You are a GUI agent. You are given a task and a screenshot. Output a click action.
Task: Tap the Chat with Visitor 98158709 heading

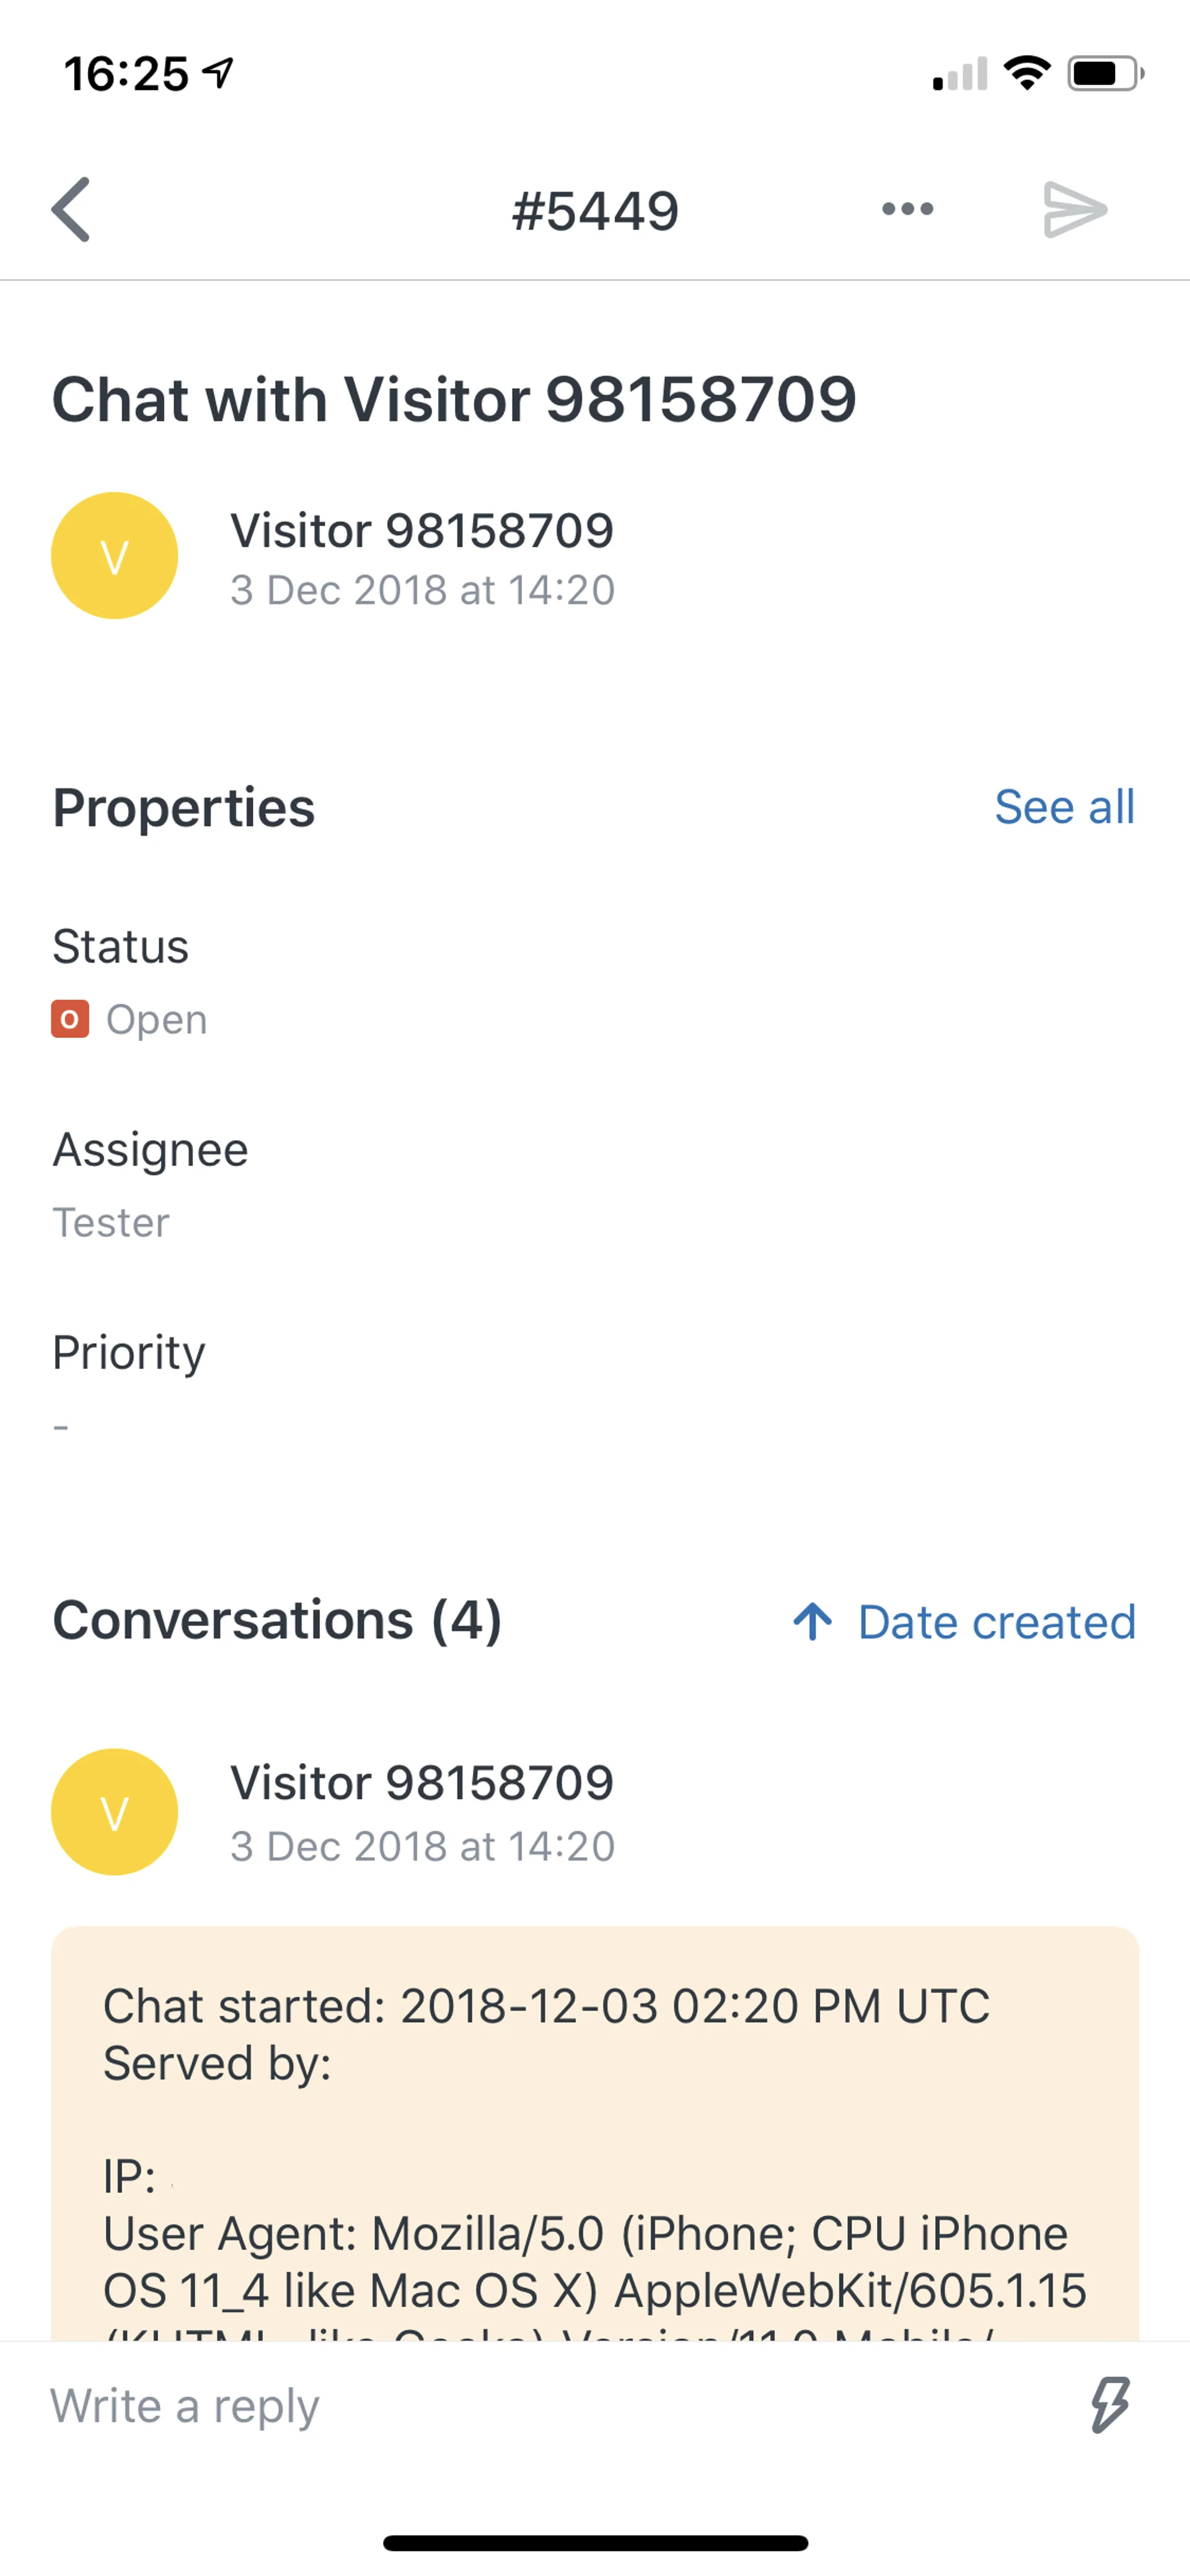point(454,400)
